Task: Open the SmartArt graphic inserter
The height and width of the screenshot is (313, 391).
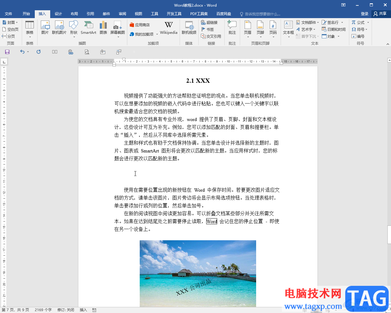Action: tap(88, 28)
